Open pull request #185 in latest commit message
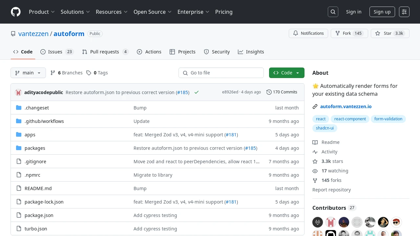Screen dimensions: 420x236 pyautogui.click(x=183, y=92)
